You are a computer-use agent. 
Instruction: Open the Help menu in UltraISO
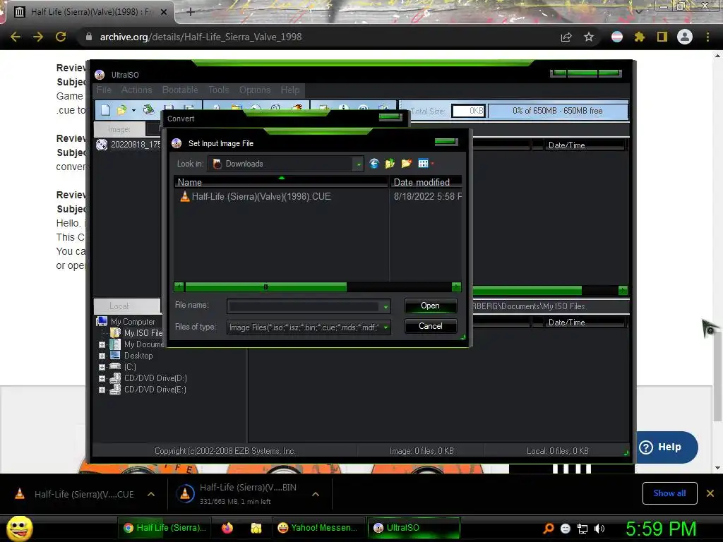pos(290,90)
